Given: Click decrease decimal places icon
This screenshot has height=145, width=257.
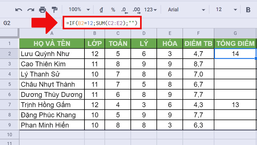Looking at the screenshot, I should [x=125, y=10].
